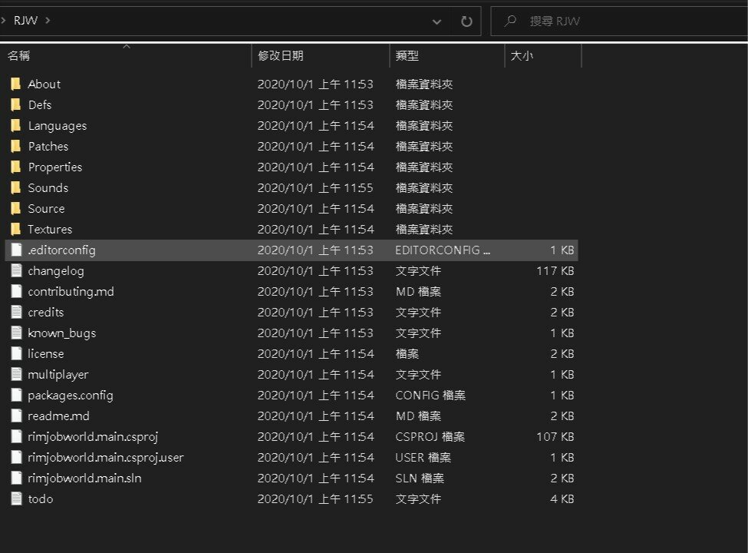748x553 pixels.
Task: Click the search magnifier icon
Action: point(510,21)
